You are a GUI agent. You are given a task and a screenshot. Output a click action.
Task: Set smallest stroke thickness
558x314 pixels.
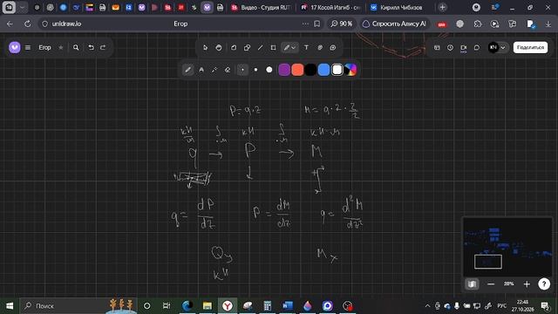click(242, 70)
